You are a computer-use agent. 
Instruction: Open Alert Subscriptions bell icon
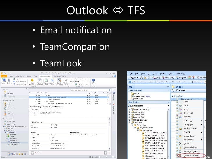tap(32, 82)
